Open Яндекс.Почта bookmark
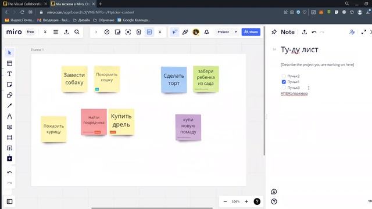Image resolution: width=372 pixels, height=209 pixels. 19,20
